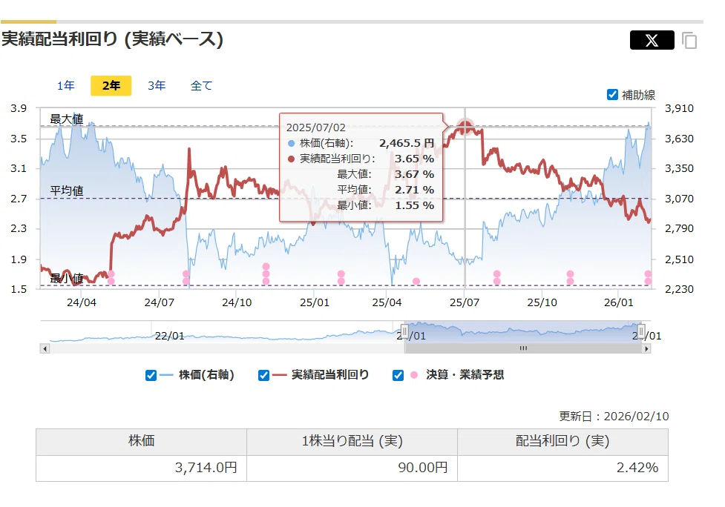The image size is (725, 507).
Task: Click the tooltip value 2,465.5 円
Action: pyautogui.click(x=407, y=144)
